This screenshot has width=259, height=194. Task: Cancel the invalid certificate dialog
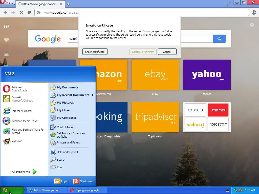(167, 52)
